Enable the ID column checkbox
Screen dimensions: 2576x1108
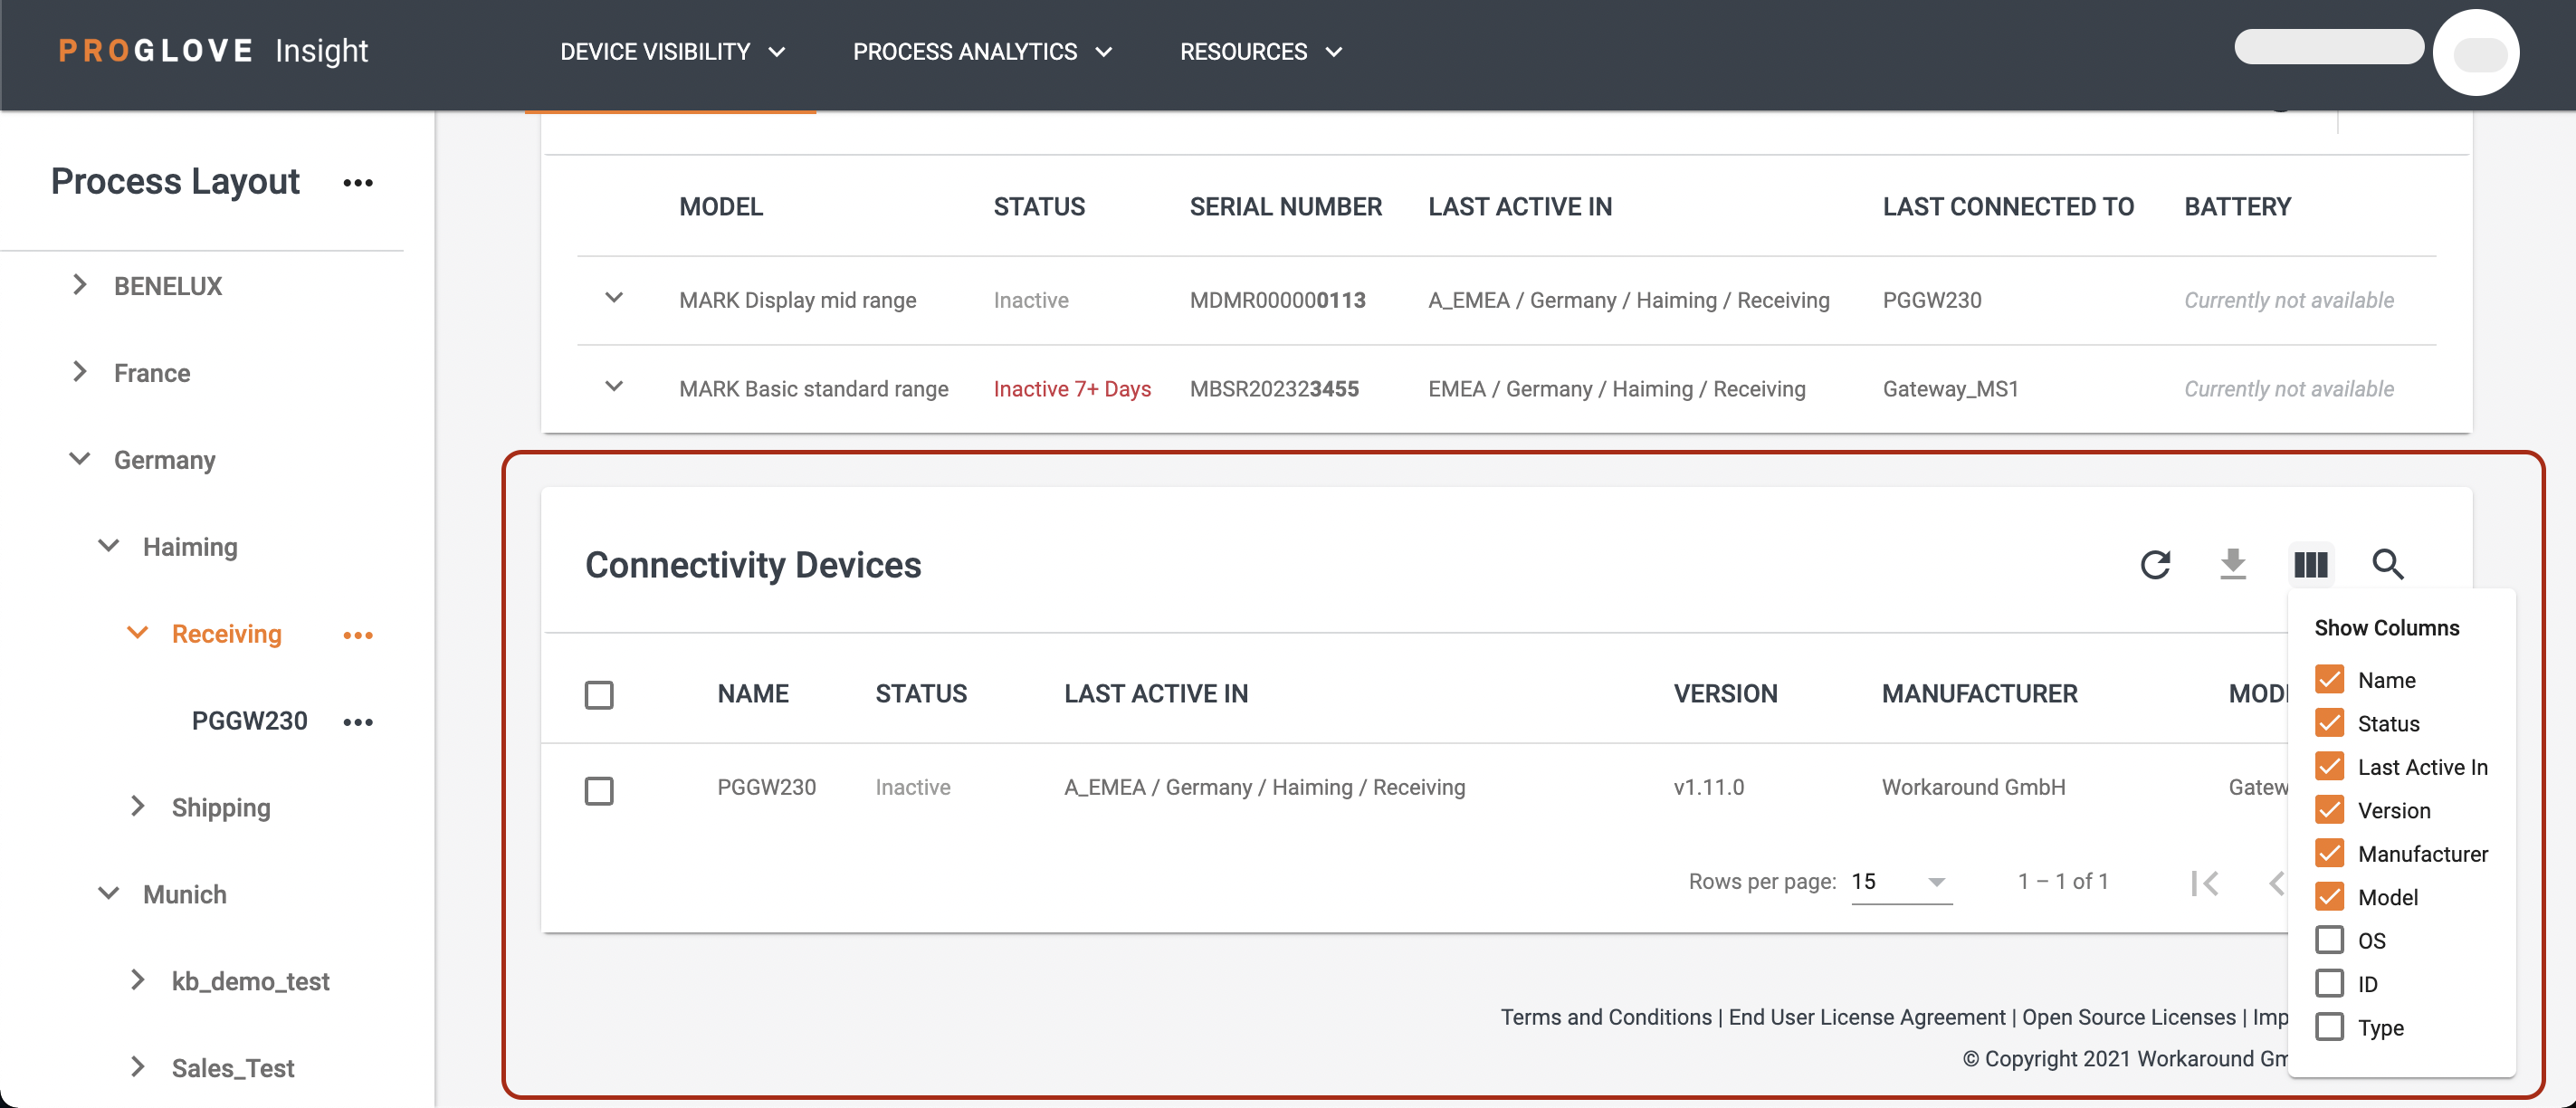pyautogui.click(x=2330, y=983)
